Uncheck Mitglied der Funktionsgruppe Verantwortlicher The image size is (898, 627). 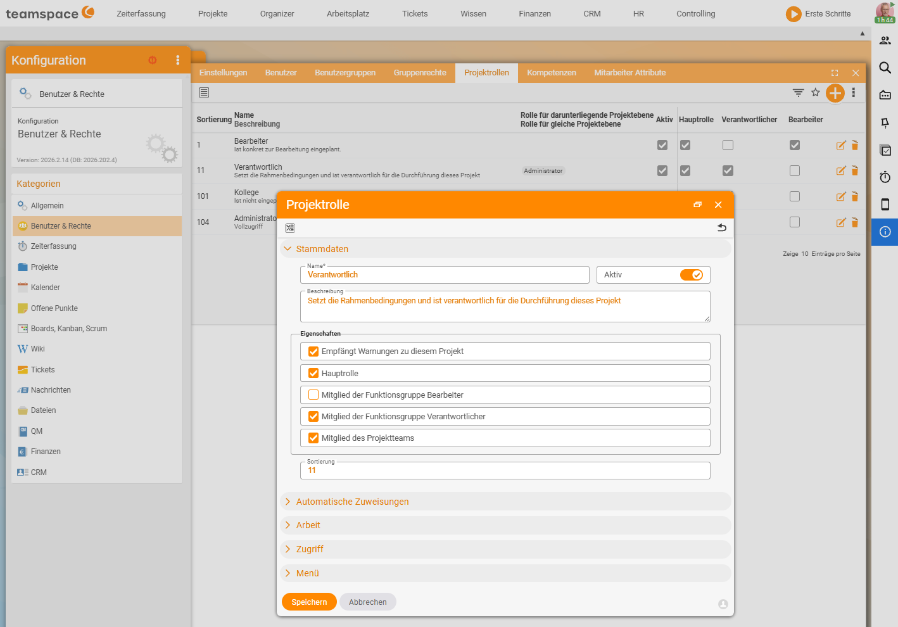point(313,416)
